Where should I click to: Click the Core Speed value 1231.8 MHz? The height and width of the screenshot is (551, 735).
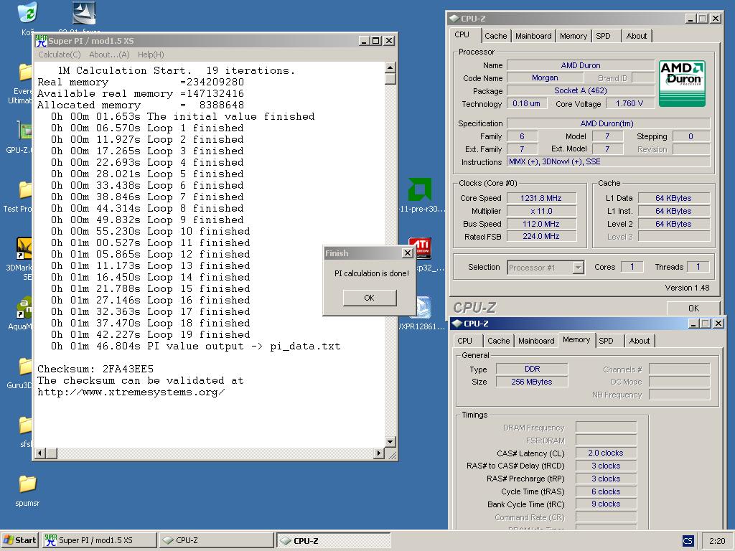(x=541, y=198)
